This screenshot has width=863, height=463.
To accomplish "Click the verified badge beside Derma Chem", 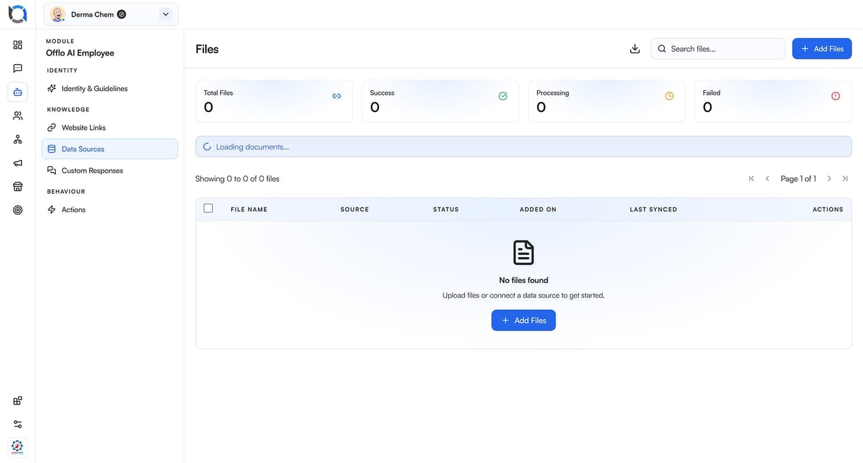I will coord(121,14).
